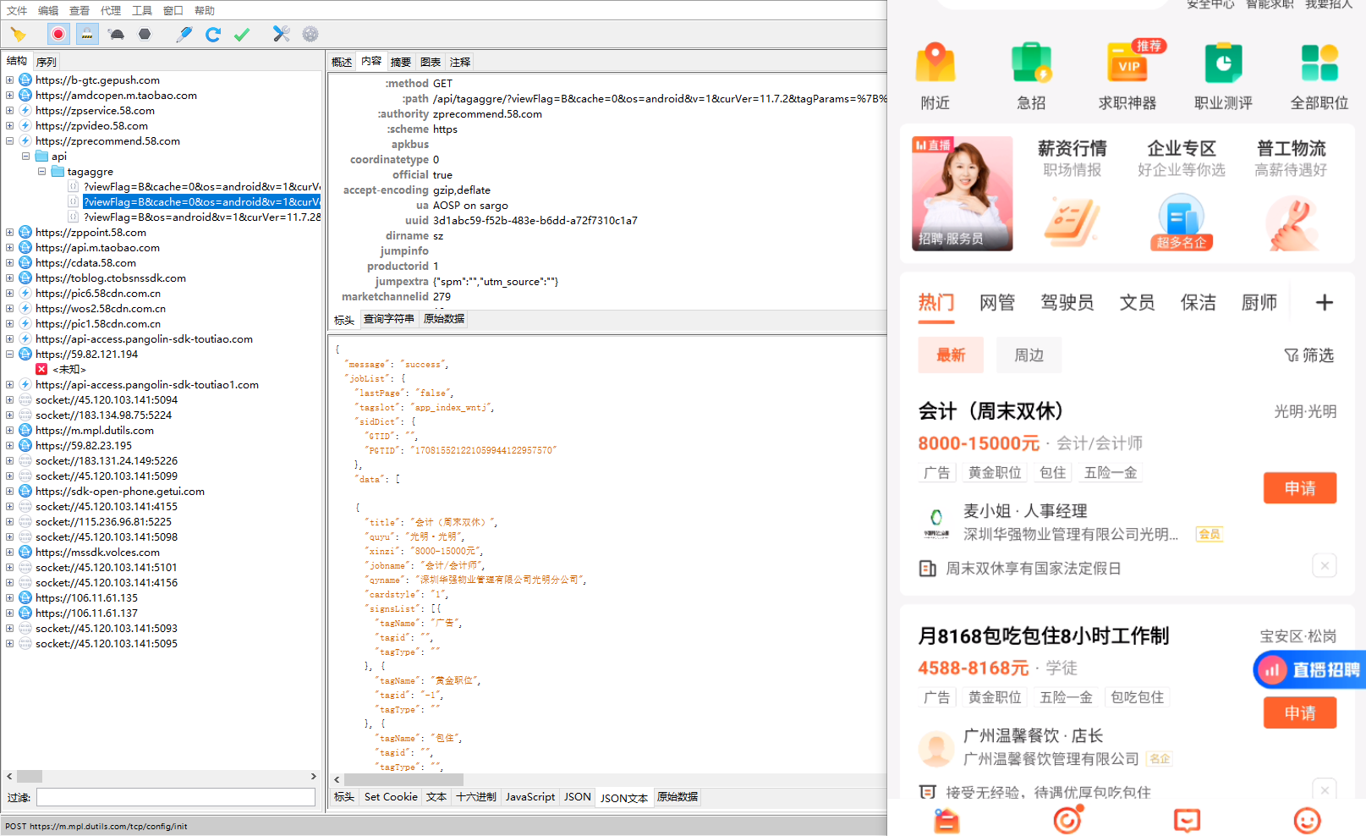1366x836 pixels.
Task: Expand the b-gtc.gepush.com host node
Action: [9, 80]
